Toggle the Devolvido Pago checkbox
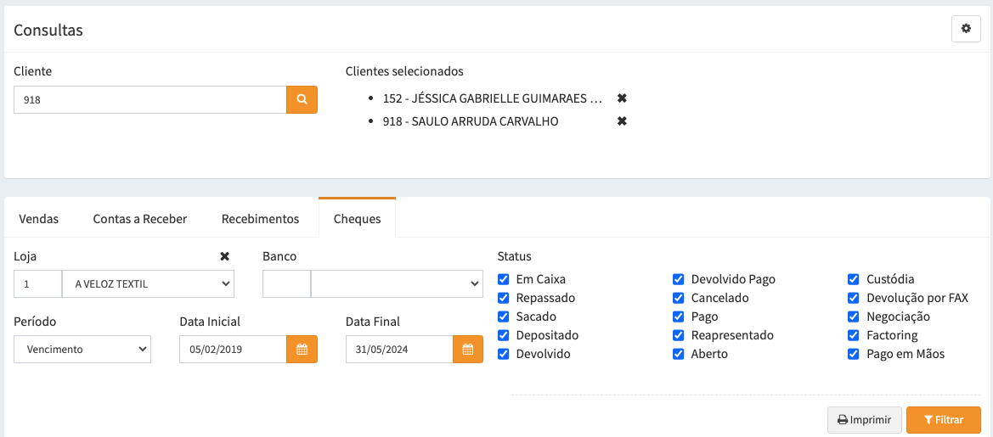The image size is (993, 437). point(679,279)
